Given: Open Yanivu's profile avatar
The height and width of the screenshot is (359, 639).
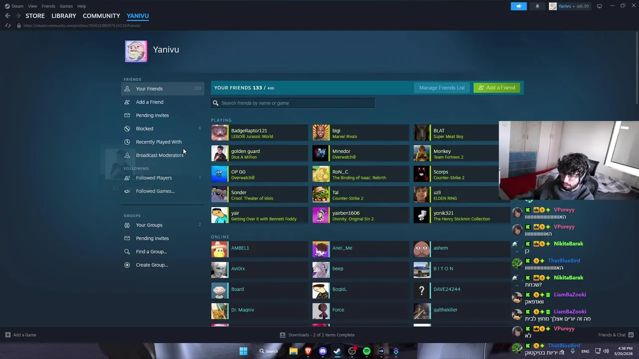Looking at the screenshot, I should (136, 51).
